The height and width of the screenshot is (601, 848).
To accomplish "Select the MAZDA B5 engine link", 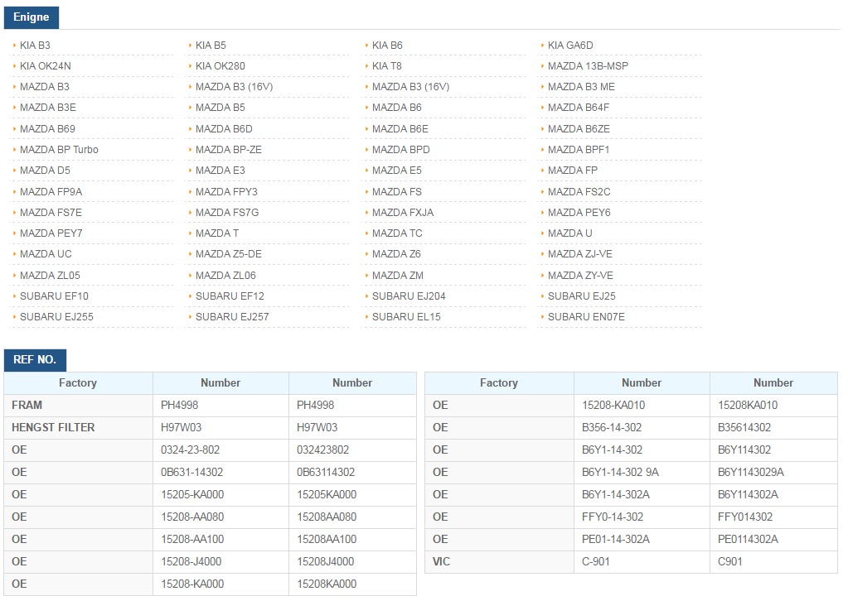I will click(220, 108).
